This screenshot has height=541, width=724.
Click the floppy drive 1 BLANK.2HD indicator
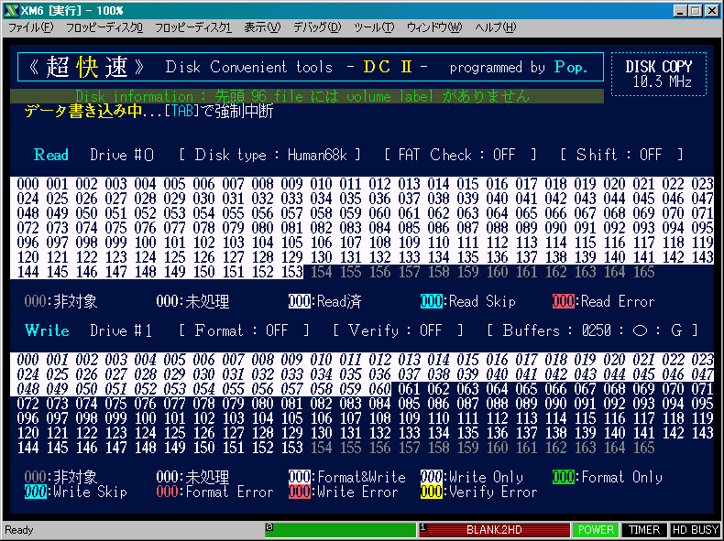pyautogui.click(x=495, y=530)
